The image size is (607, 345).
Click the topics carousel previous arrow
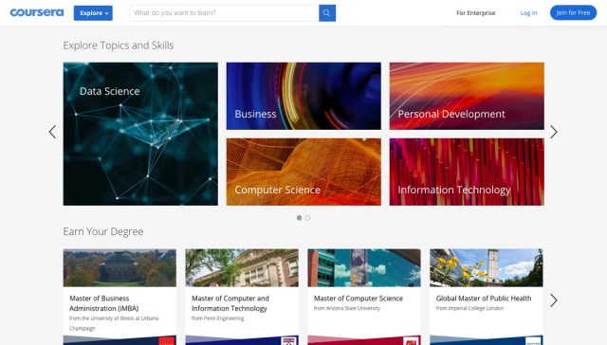[x=53, y=132]
